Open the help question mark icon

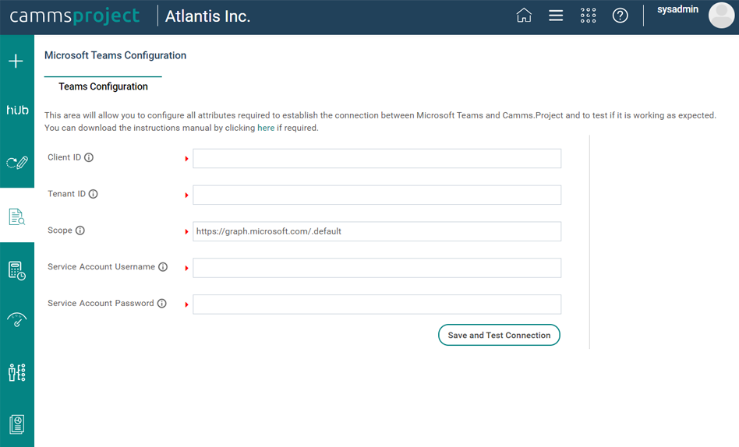tap(620, 16)
